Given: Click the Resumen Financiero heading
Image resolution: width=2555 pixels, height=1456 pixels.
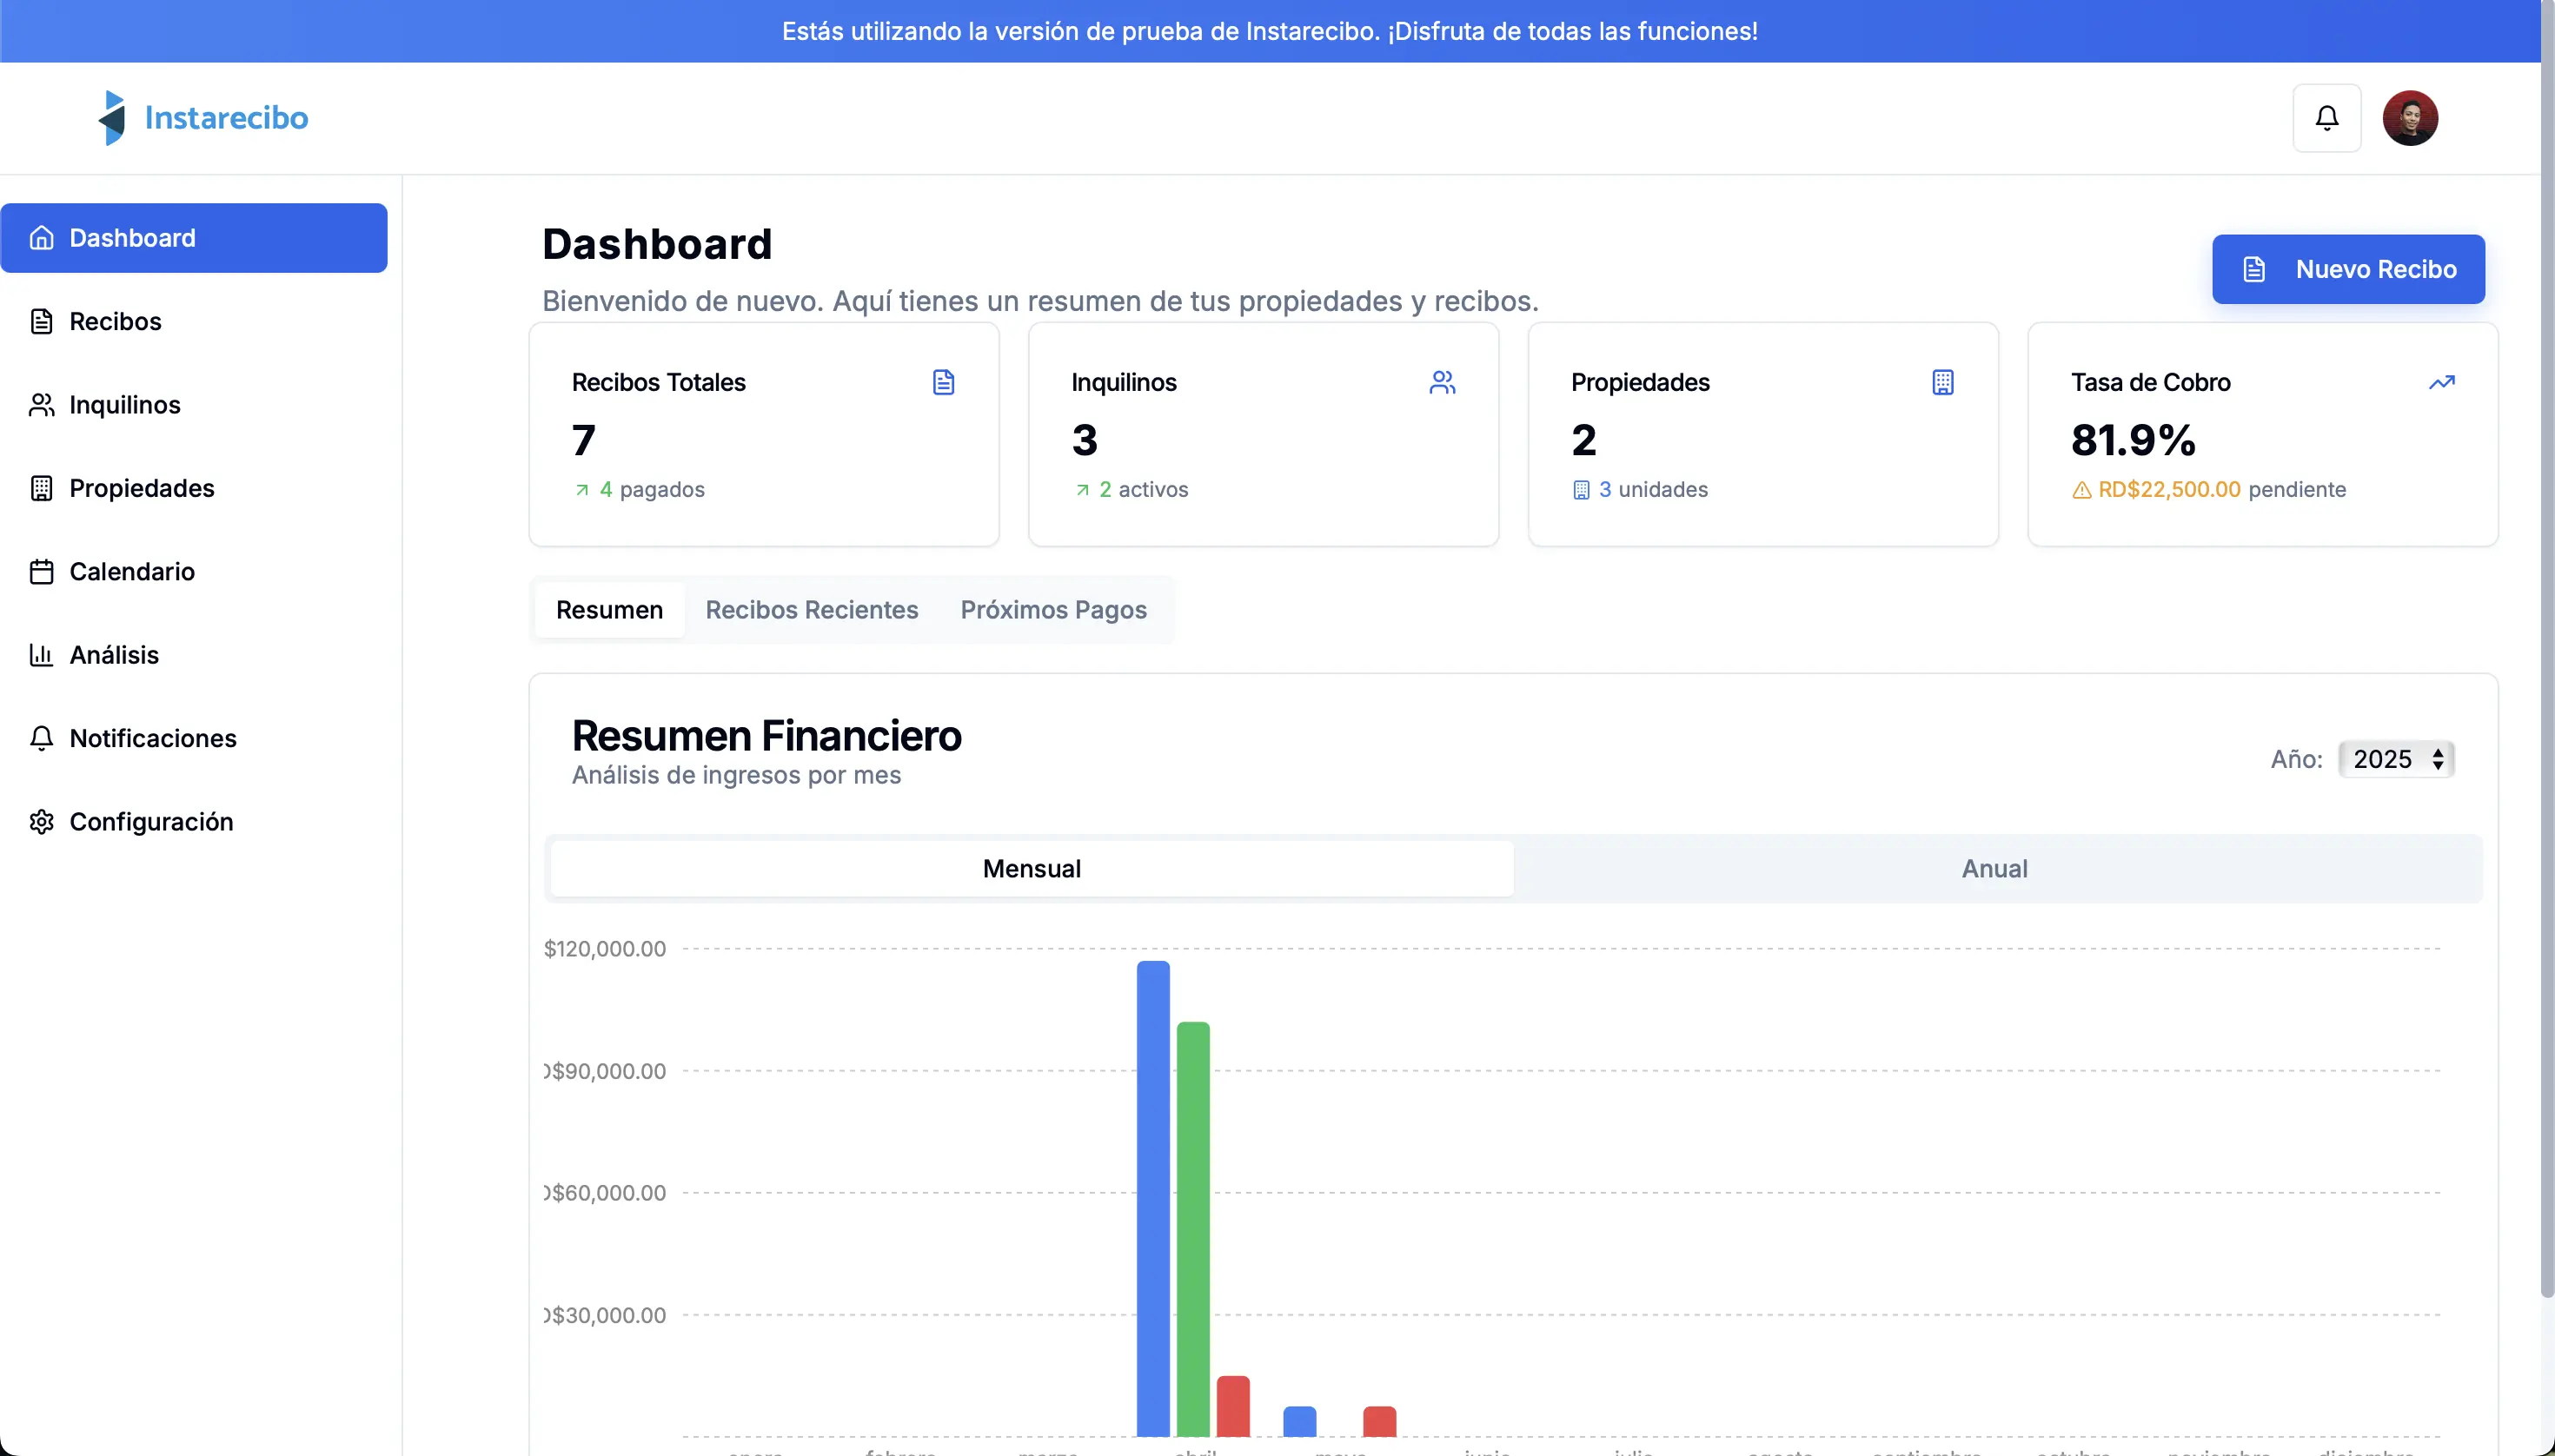Looking at the screenshot, I should tap(766, 736).
